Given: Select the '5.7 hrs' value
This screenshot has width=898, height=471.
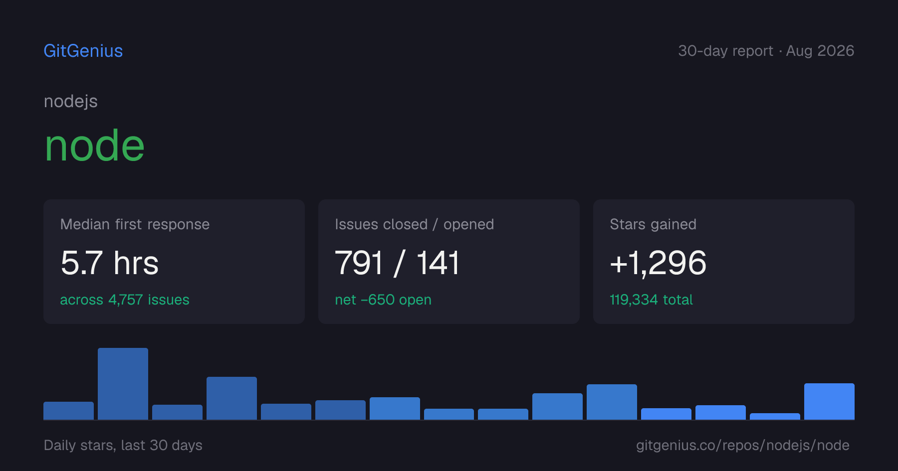Looking at the screenshot, I should tap(110, 263).
